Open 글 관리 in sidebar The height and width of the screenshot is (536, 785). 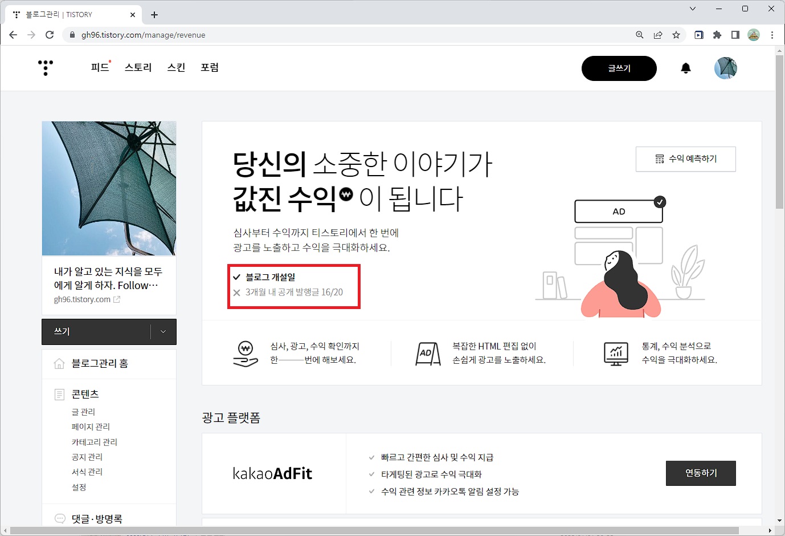(83, 412)
